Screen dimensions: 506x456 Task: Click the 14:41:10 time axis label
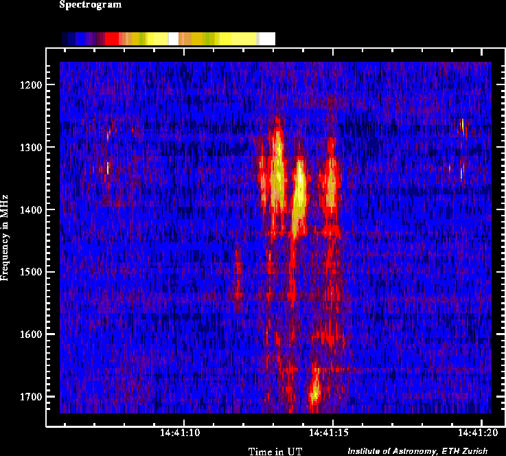click(x=180, y=433)
